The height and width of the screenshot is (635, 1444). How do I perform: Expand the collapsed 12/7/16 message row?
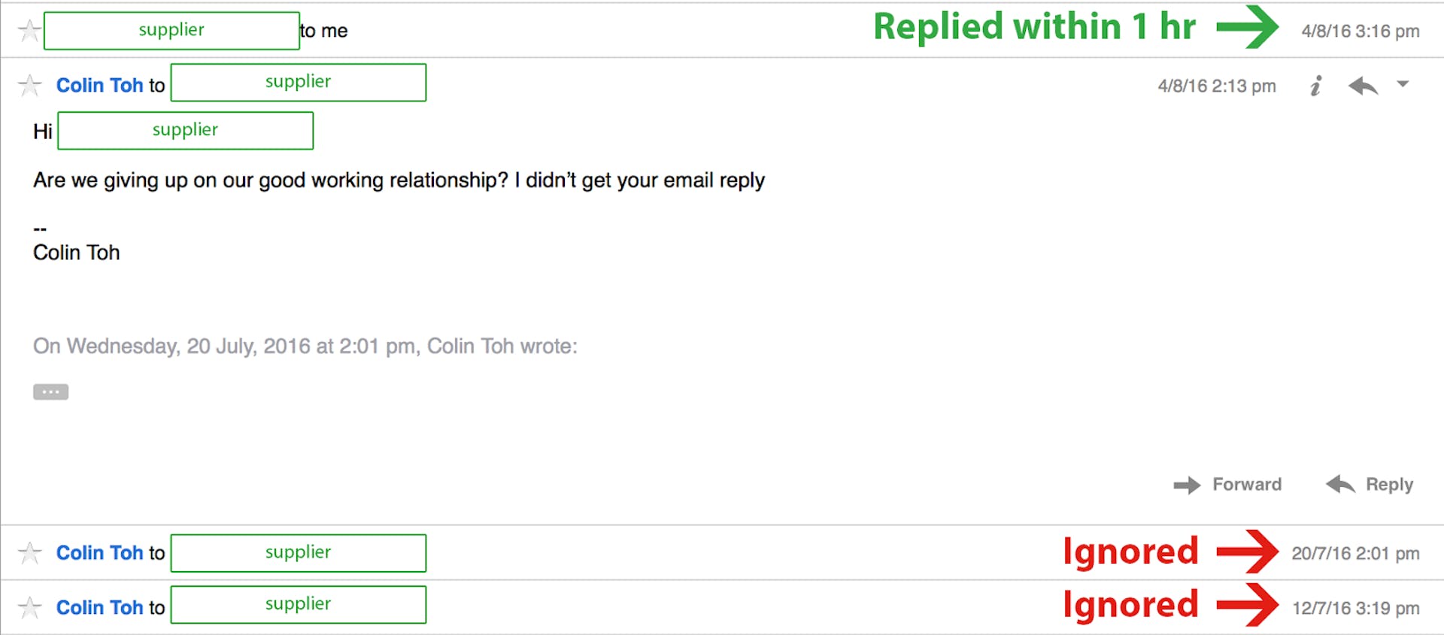(x=677, y=606)
